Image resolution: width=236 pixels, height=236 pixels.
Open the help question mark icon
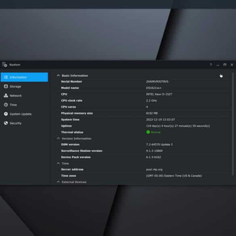click(x=211, y=65)
